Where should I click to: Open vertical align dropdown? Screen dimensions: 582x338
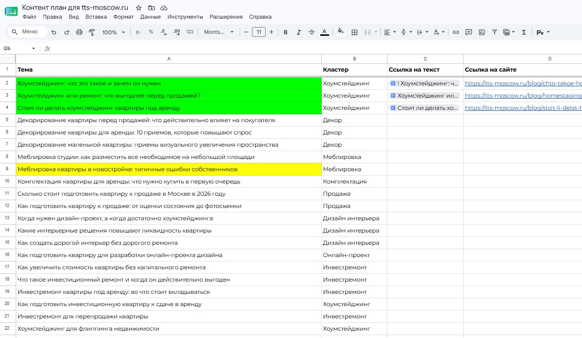pyautogui.click(x=407, y=32)
